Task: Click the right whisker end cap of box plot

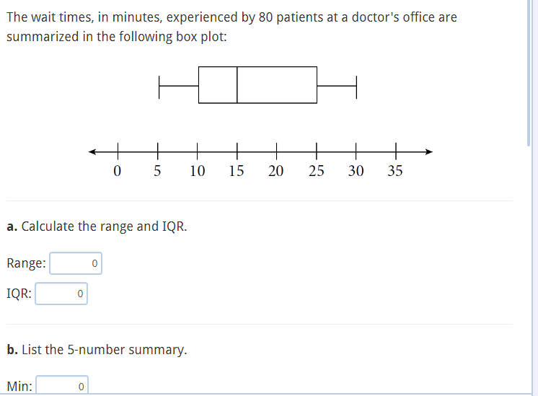Action: [x=356, y=87]
